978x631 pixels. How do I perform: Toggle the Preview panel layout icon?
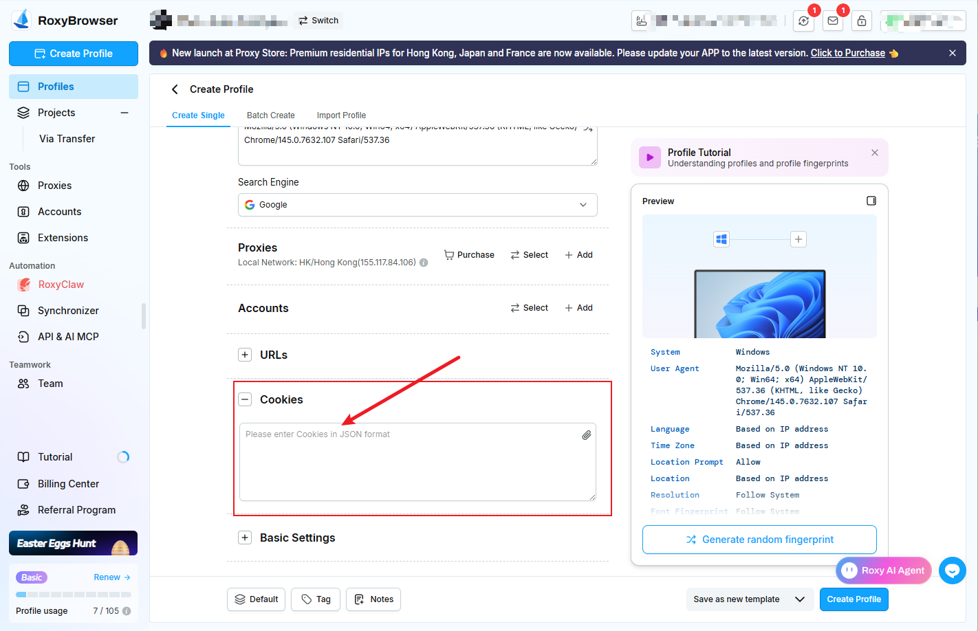[871, 201]
